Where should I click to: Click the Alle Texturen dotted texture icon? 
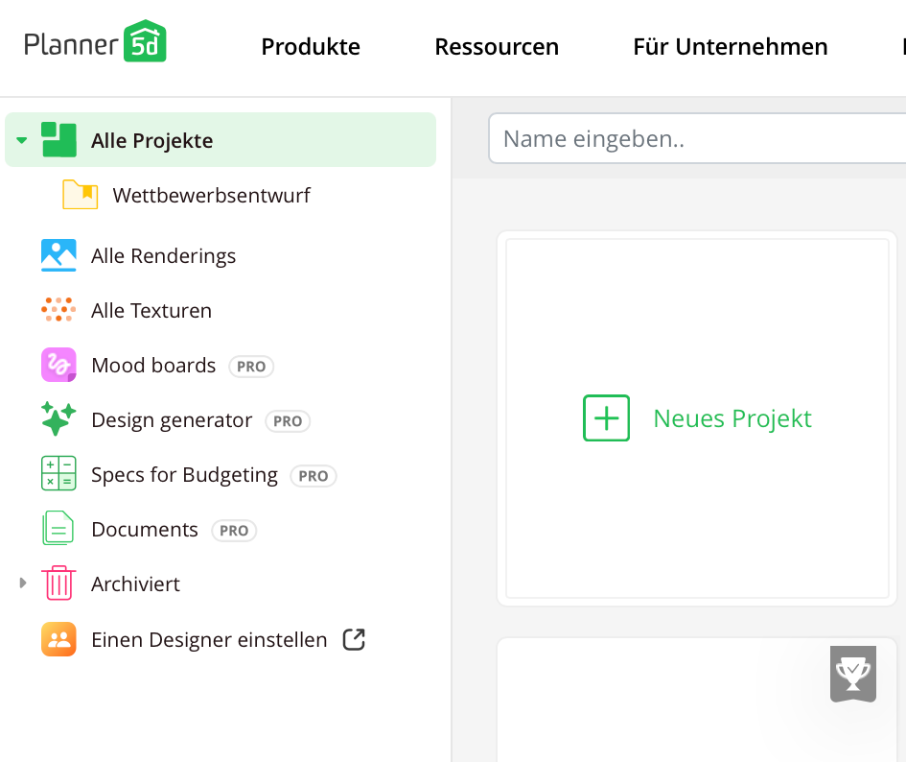58,310
